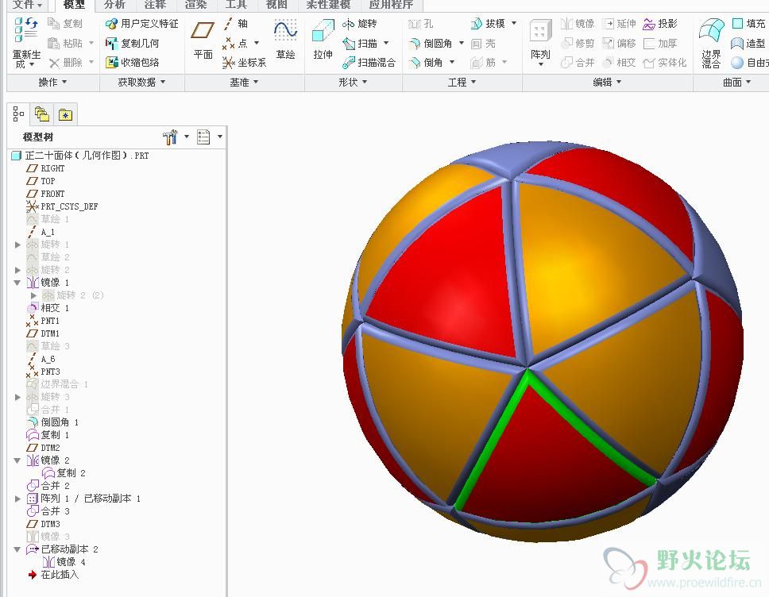Screen dimensions: 769x597
Task: Open the 柔性建模 ribbon tab
Action: (328, 5)
